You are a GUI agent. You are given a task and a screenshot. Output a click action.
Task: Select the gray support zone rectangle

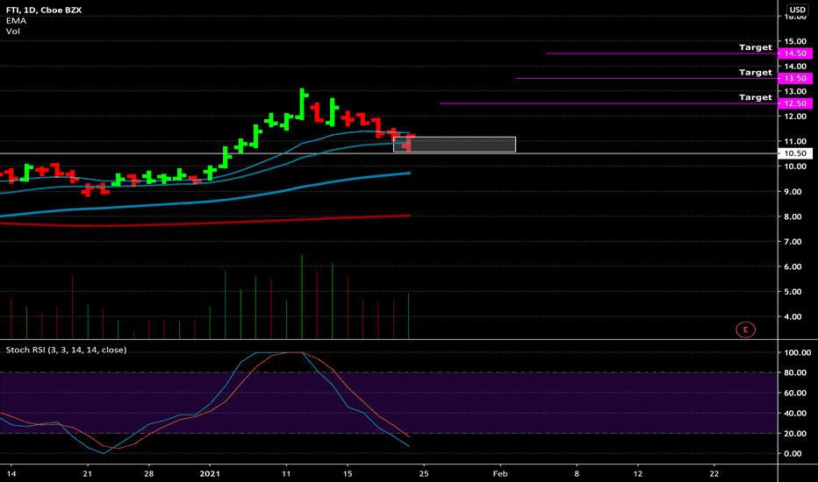(455, 145)
